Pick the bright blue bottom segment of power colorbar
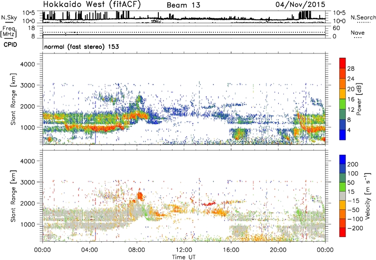The width and height of the screenshot is (376, 260). coord(343,135)
